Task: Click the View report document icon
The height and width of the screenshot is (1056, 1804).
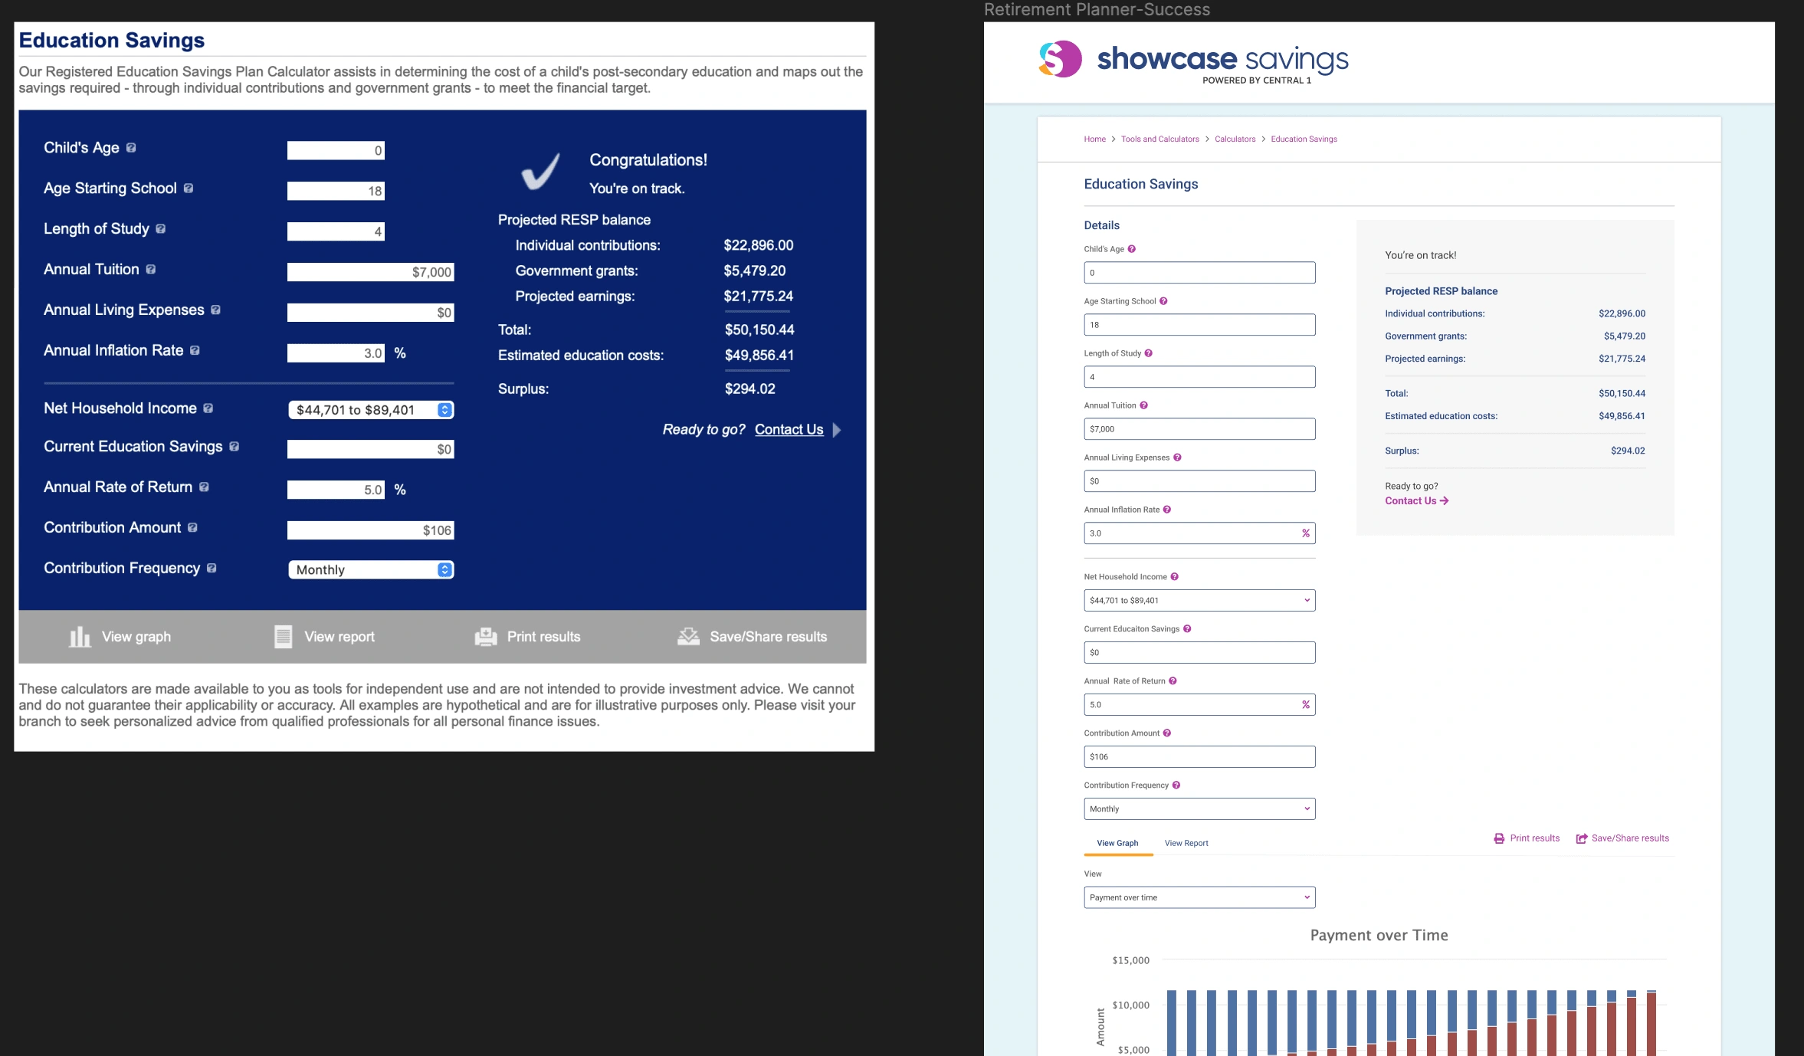Action: pos(284,637)
